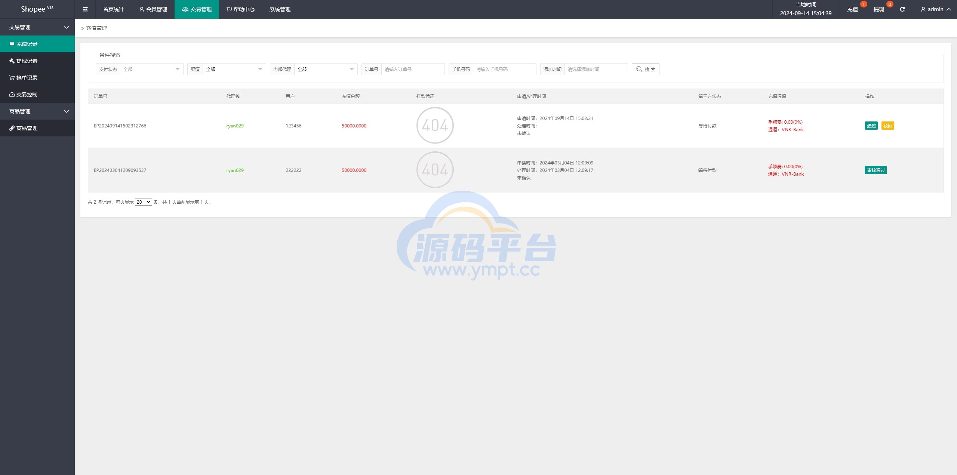Open 提现记录 in sidebar
Viewport: 957px width, 475px height.
point(37,61)
